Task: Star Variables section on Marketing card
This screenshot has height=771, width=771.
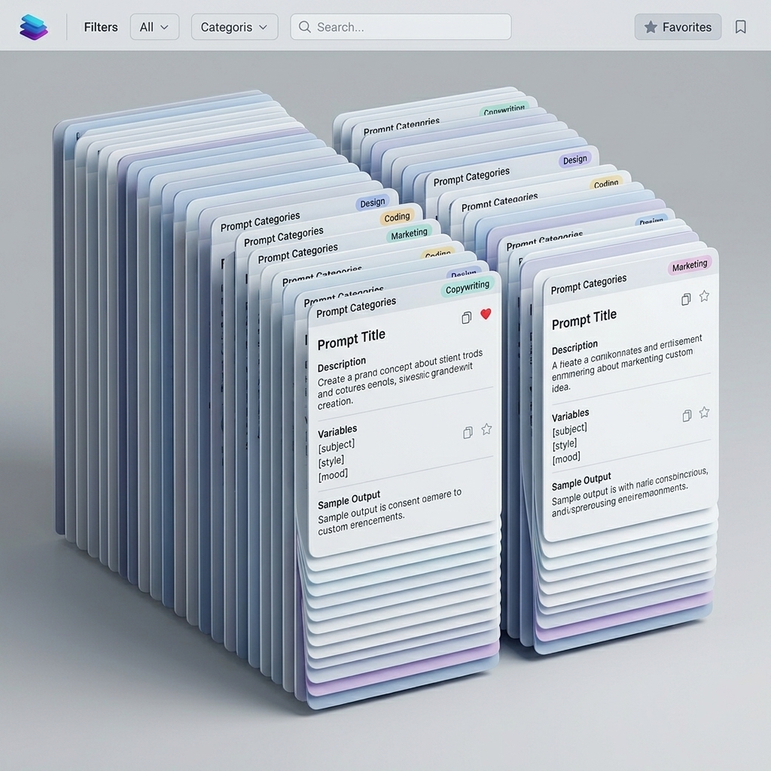Action: click(704, 412)
